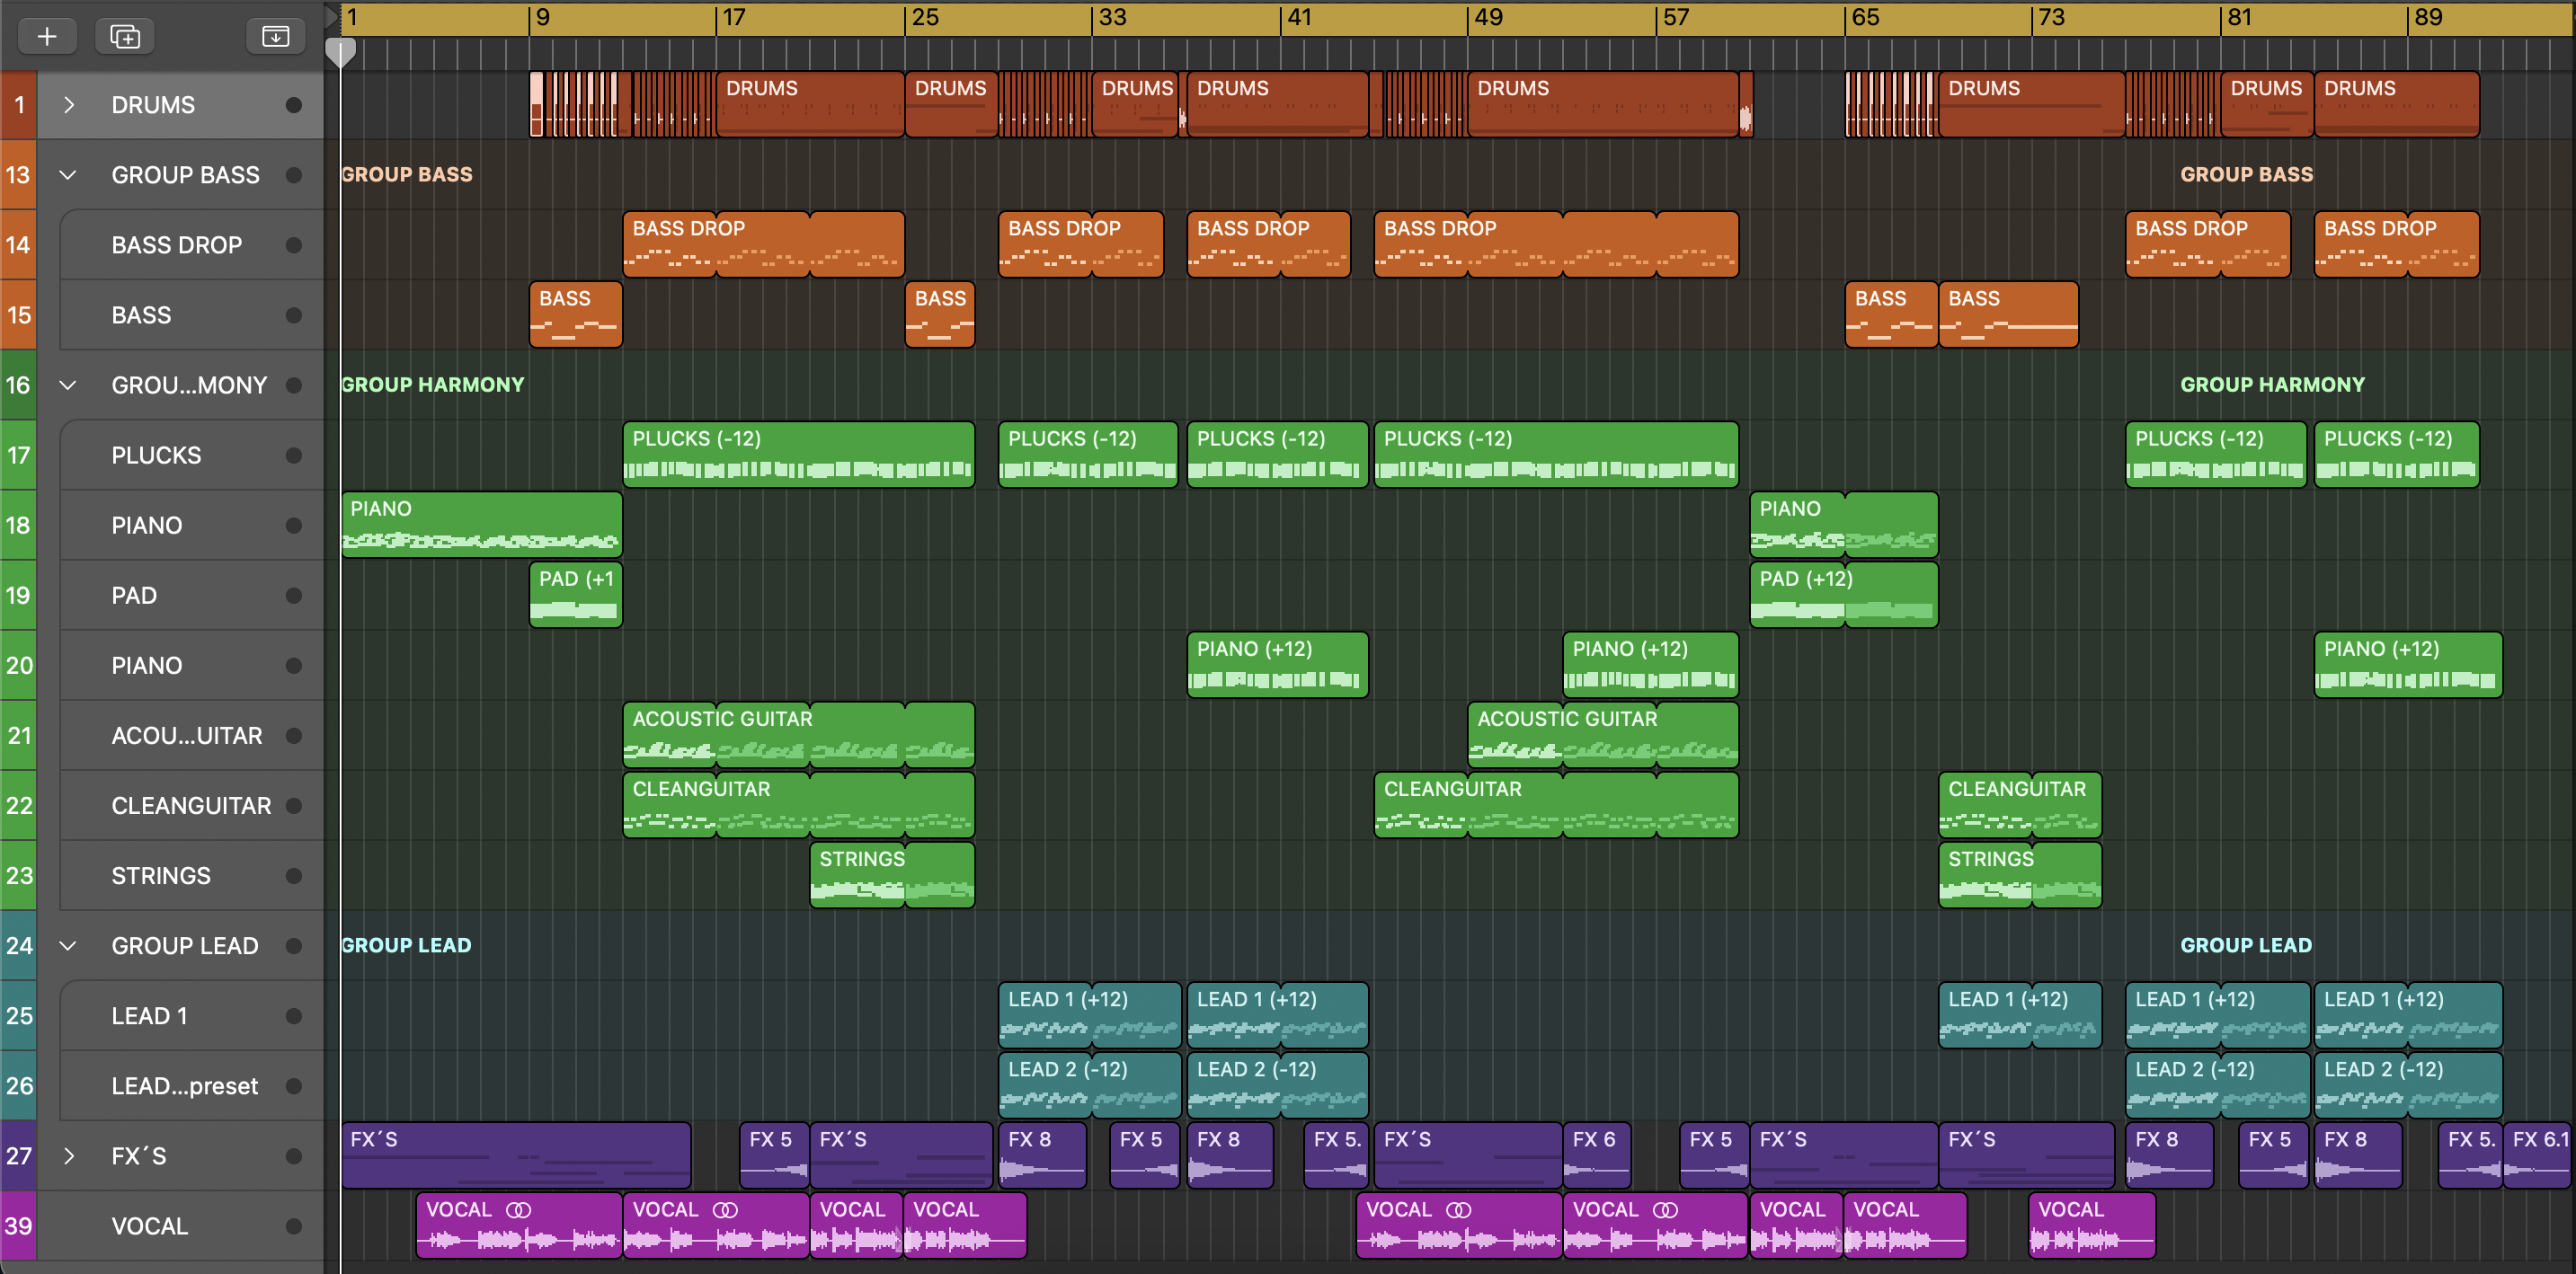The height and width of the screenshot is (1274, 2576).
Task: Click the global tracks disclosure triangle beside ruler
Action: tap(331, 16)
